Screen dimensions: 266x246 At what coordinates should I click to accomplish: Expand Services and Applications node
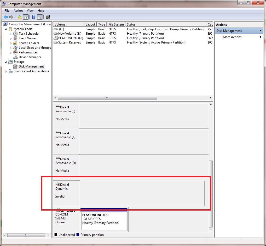(x=6, y=71)
